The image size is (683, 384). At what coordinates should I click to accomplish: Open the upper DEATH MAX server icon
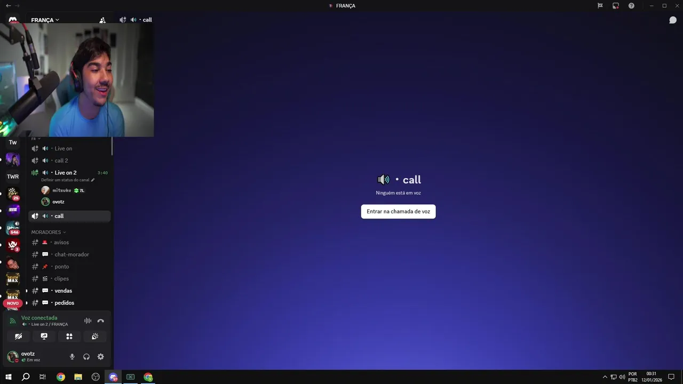(x=13, y=279)
